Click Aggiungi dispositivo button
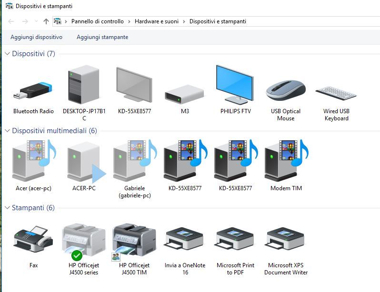 coord(36,37)
